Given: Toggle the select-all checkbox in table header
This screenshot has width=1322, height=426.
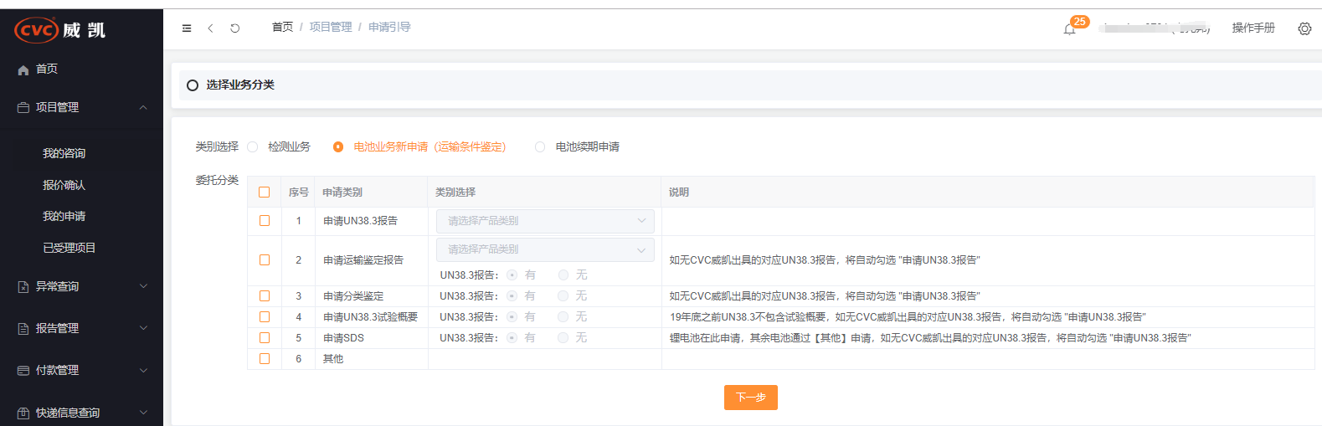Looking at the screenshot, I should click(x=265, y=192).
